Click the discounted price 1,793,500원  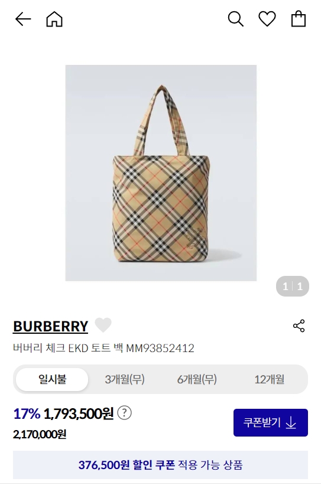pos(78,414)
